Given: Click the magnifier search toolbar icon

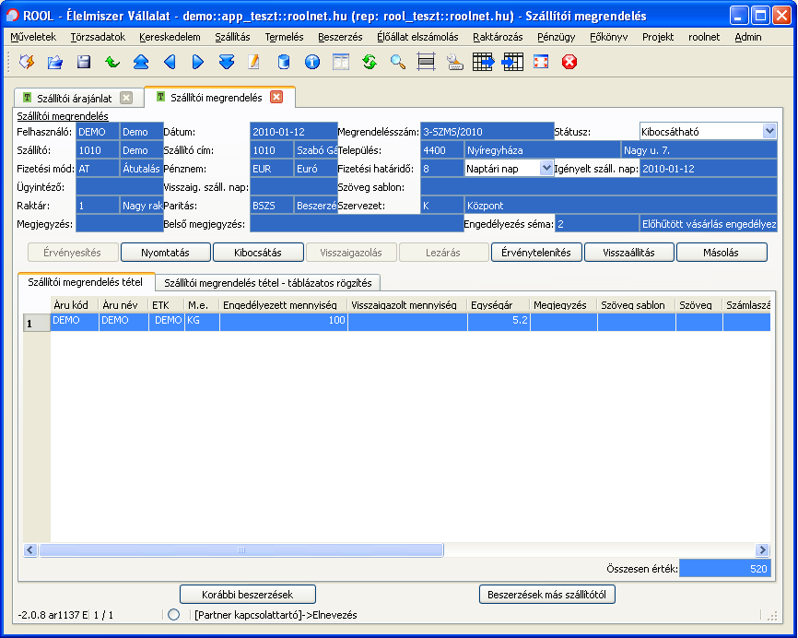Looking at the screenshot, I should point(397,62).
